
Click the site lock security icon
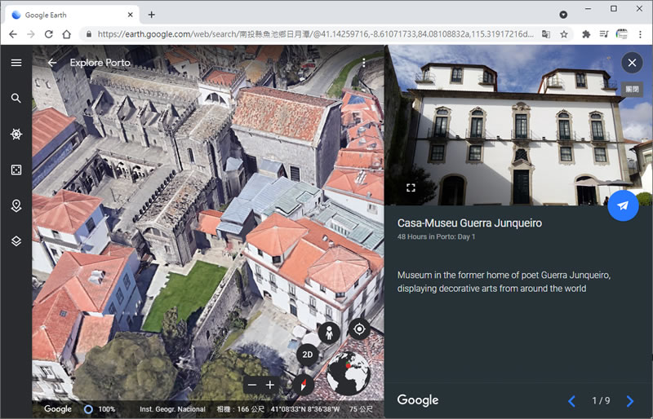88,34
